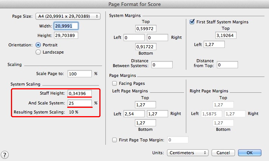The height and width of the screenshot is (161, 269).
Task: Click the page Width field
Action: (x=66, y=26)
